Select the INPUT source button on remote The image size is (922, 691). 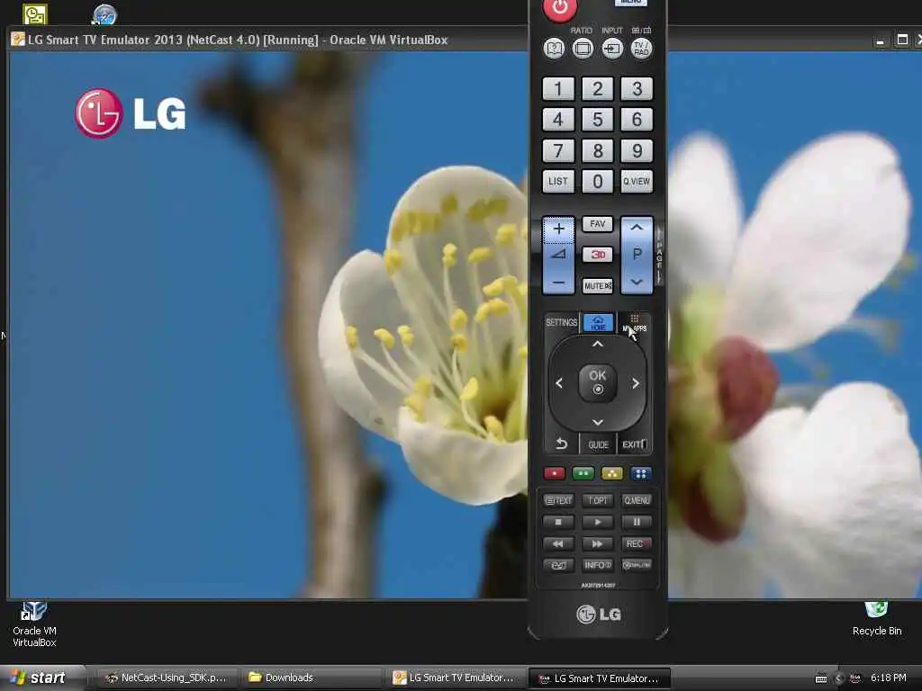(612, 49)
